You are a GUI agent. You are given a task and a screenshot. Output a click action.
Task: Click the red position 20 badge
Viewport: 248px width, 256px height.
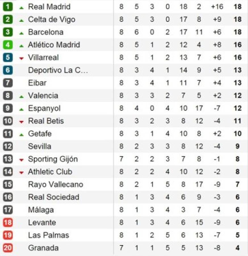point(8,248)
